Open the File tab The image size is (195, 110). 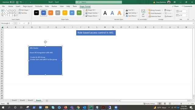tap(3, 6)
